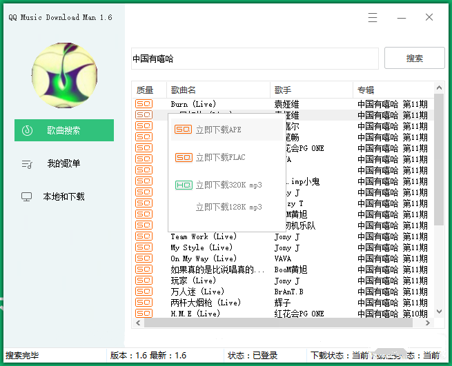Click the 质量 column header
Viewport: 452px width, 366px height.
[x=149, y=90]
